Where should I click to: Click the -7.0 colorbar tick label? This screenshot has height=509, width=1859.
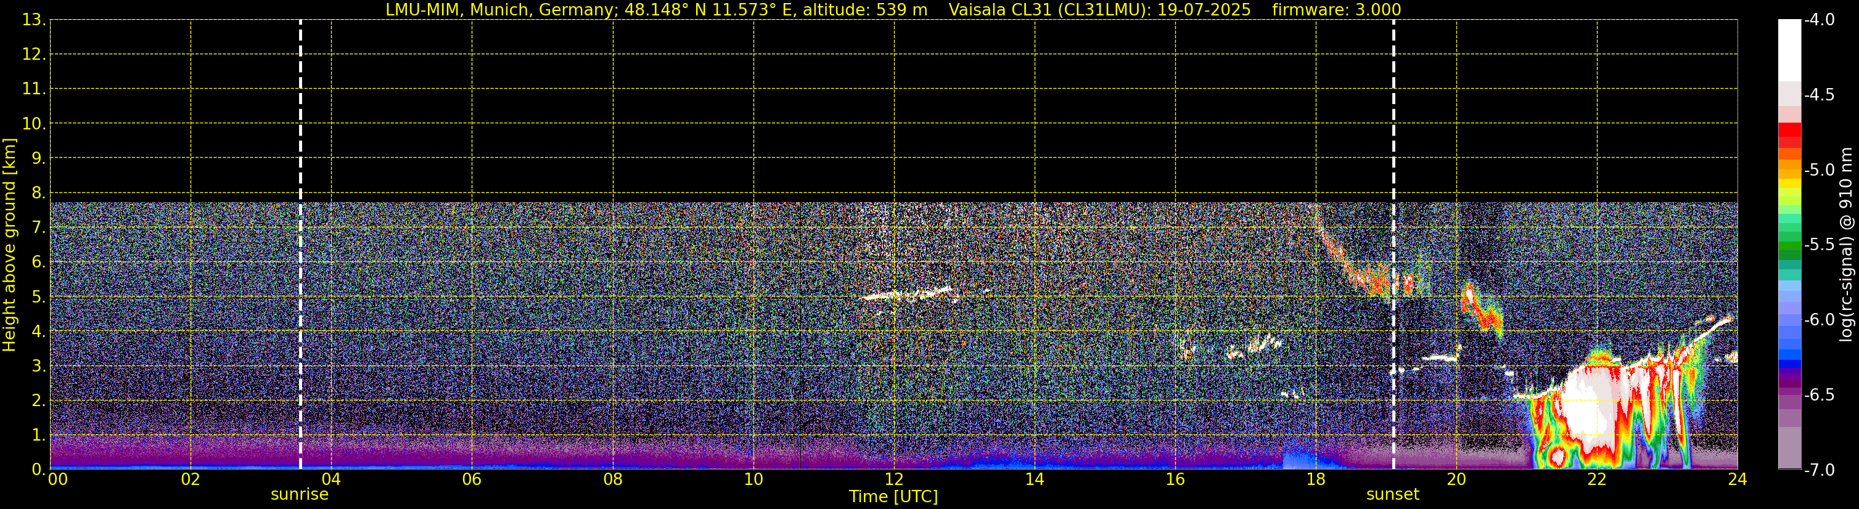1818,470
